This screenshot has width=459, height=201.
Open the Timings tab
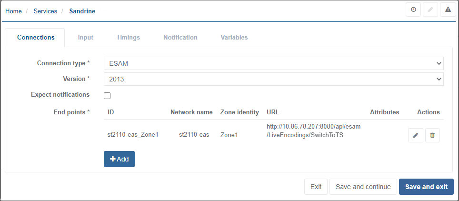pyautogui.click(x=128, y=37)
